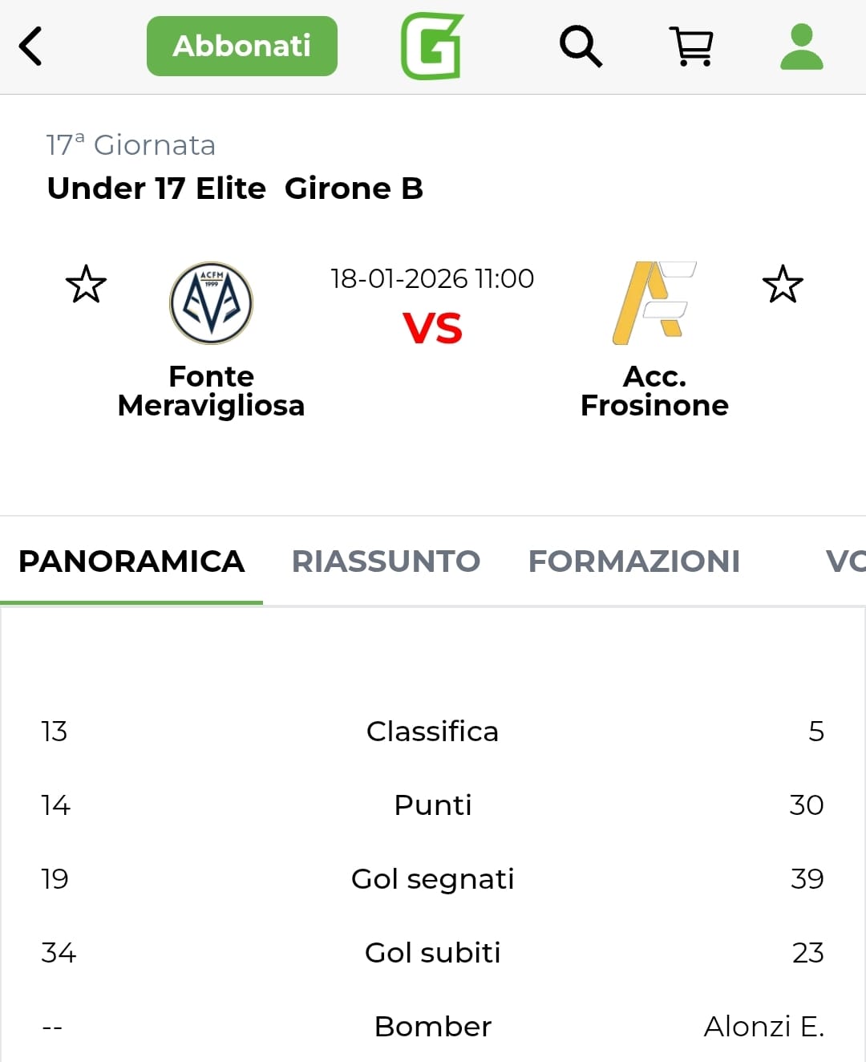This screenshot has width=866, height=1062.
Task: Open search with the magnifier icon
Action: pos(580,46)
